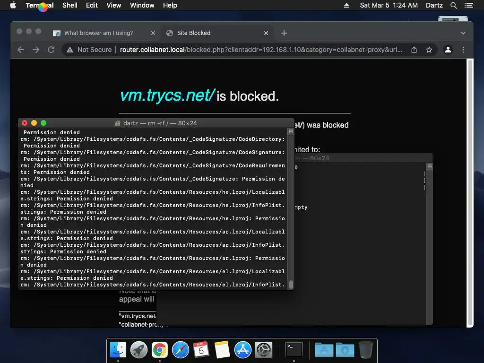Open the View menu
The image size is (484, 363).
click(113, 5)
